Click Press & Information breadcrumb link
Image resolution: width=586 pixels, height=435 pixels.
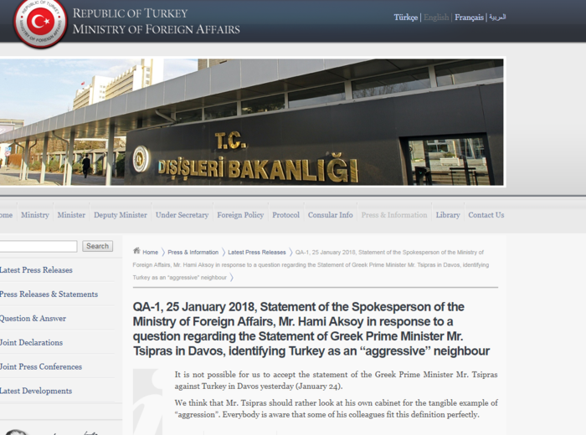click(x=193, y=252)
